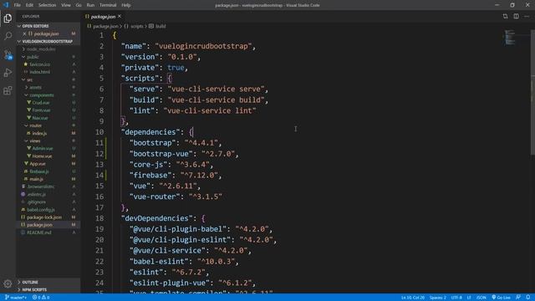The width and height of the screenshot is (535, 301).
Task: Click the errors and warnings status indicator
Action: pos(41,298)
